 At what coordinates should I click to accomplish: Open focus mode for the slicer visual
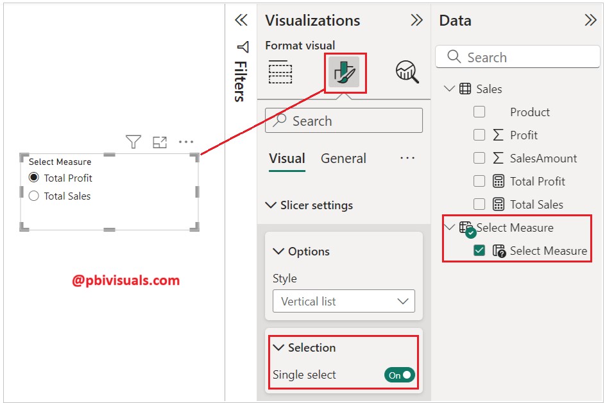pos(160,142)
